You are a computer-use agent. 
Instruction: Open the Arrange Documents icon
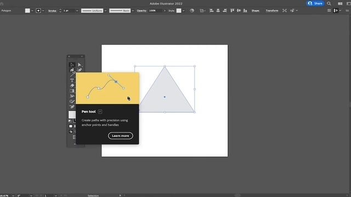[x=340, y=4]
